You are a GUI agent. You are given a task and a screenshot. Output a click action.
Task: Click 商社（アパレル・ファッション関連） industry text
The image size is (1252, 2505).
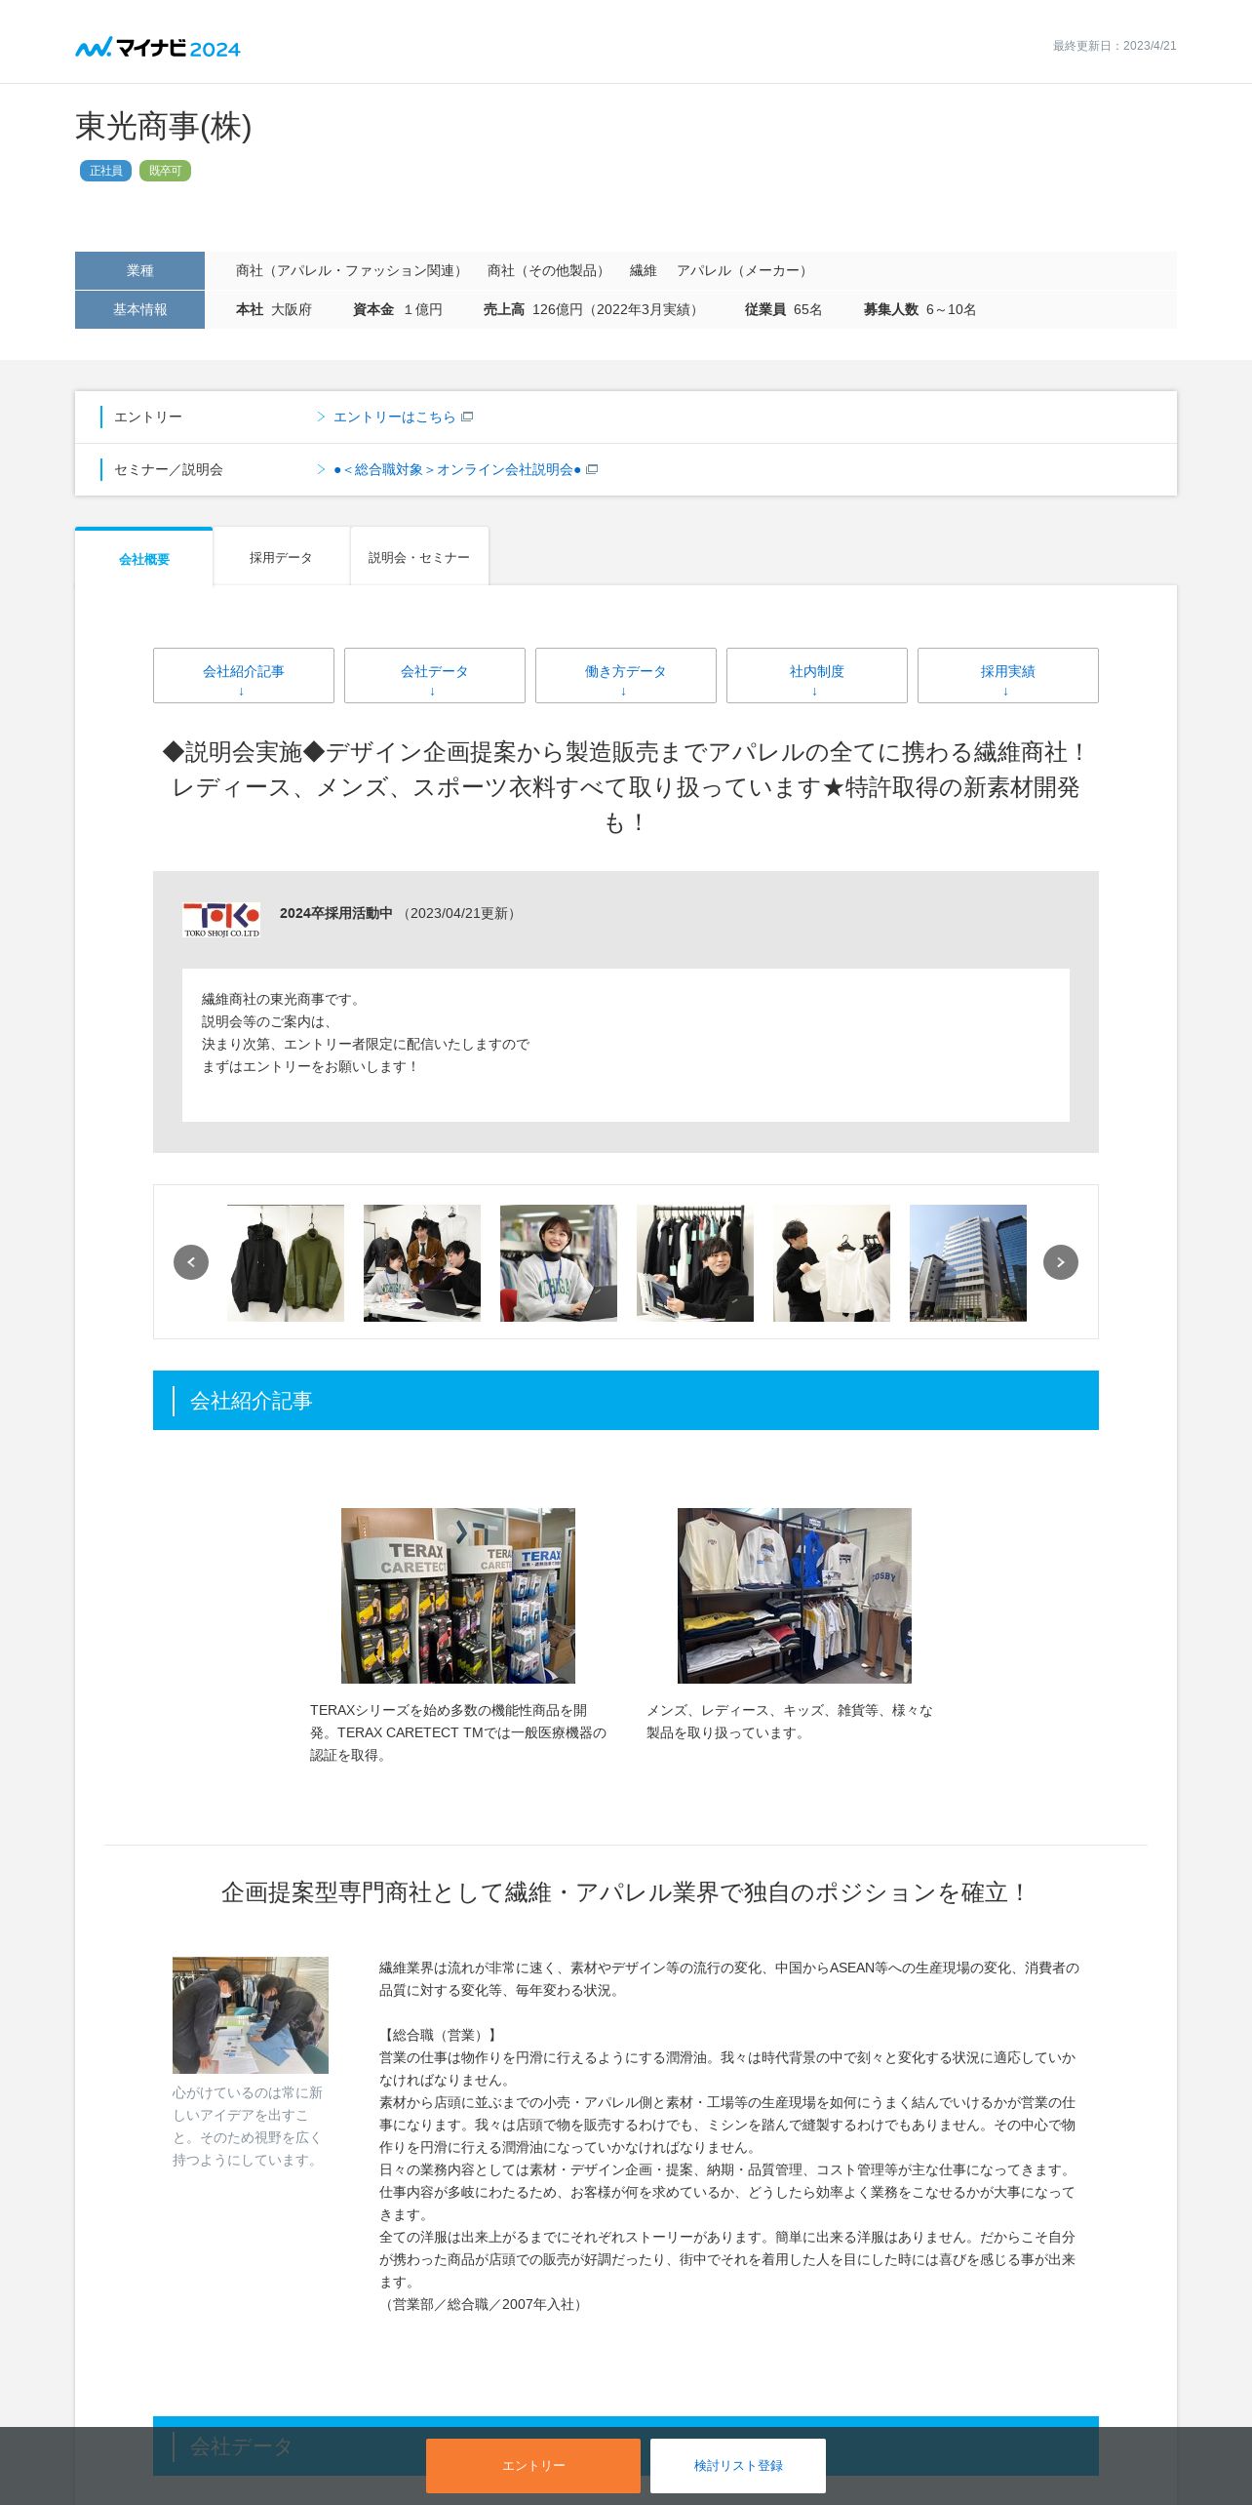[x=352, y=270]
